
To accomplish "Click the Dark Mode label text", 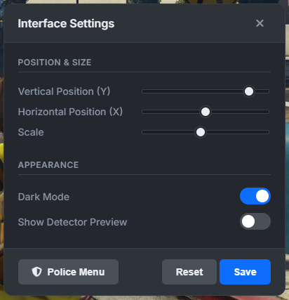I will 43,197.
